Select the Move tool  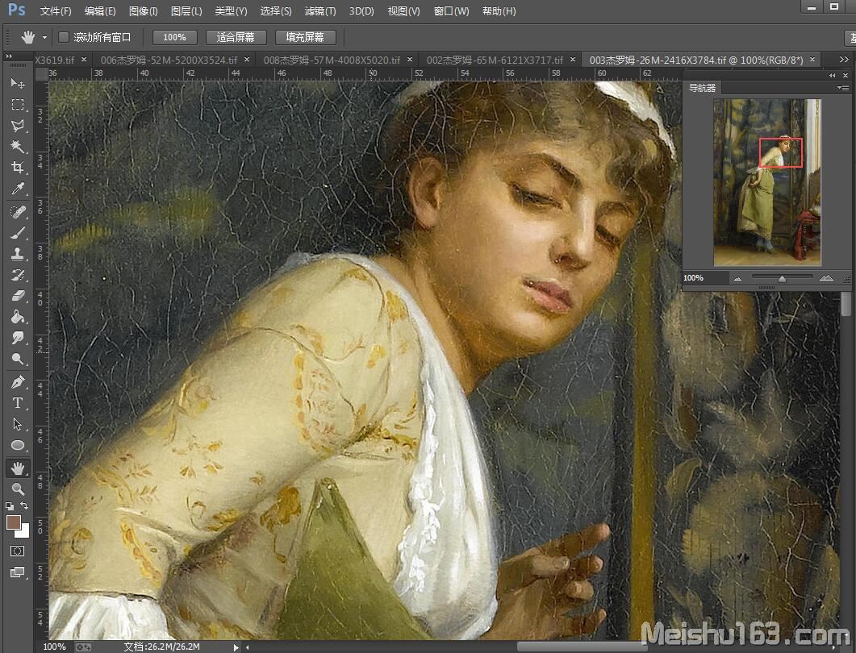18,83
